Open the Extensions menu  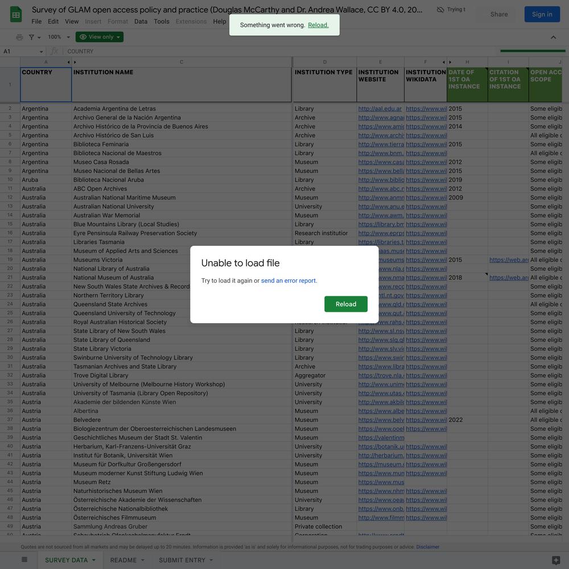[191, 22]
